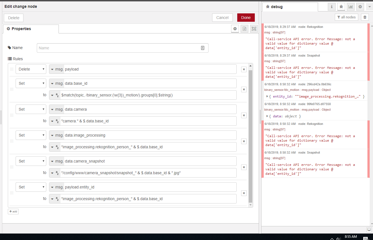Remove the data.camera_snapshot rule

pos(244,167)
